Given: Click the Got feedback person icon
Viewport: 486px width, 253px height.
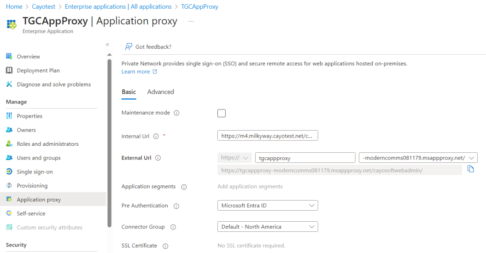Looking at the screenshot, I should [x=129, y=47].
